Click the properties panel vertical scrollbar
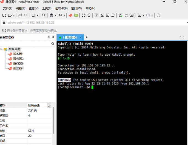 pos(54,120)
